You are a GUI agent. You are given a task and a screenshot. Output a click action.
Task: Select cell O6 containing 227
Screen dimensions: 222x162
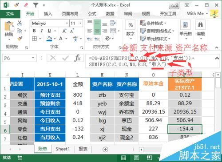pos(153,129)
